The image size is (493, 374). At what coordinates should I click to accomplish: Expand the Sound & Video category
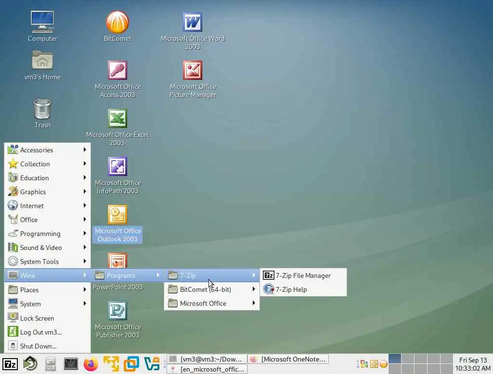click(47, 248)
